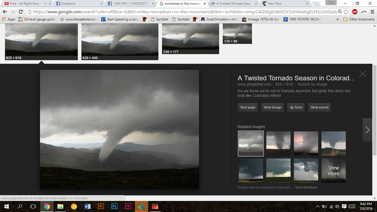The height and width of the screenshot is (212, 377).
Task: Go to next image with right chevron
Action: tap(368, 130)
